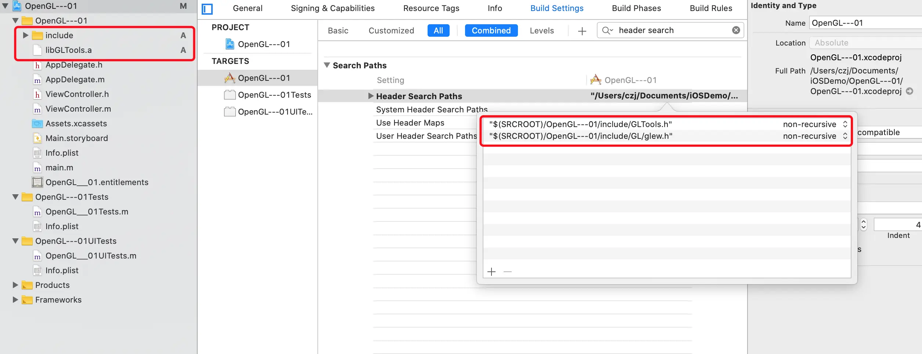Expand the include folder
Viewport: 922px width, 354px height.
point(25,35)
